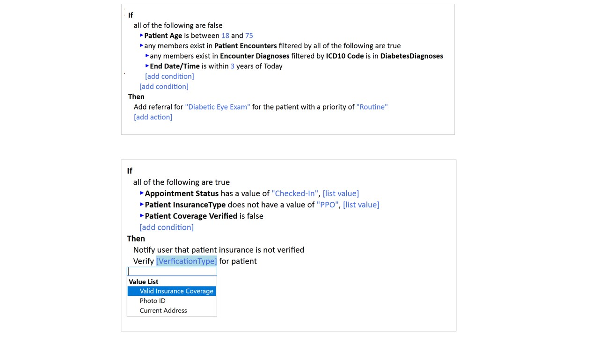The width and height of the screenshot is (599, 337).
Task: Change the "Routine" priority value
Action: [372, 107]
